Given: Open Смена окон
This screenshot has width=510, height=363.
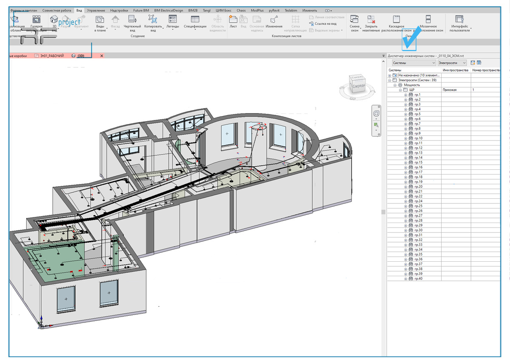Looking at the screenshot, I should click(354, 23).
